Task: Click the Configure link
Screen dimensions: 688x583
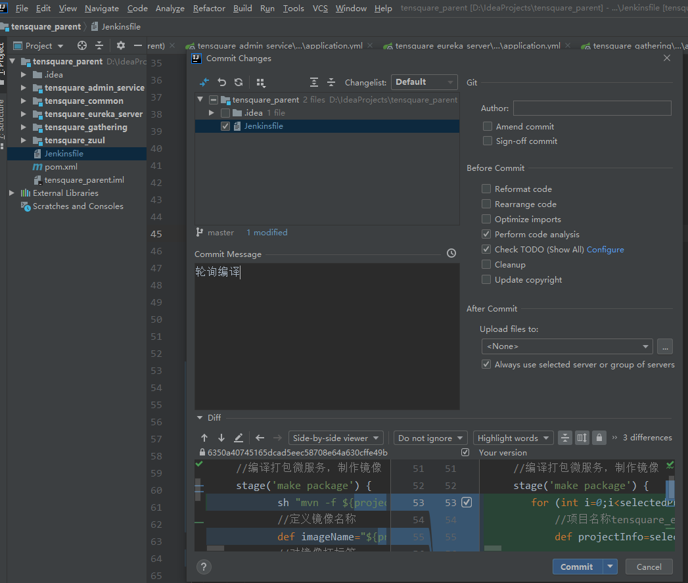Action: [x=605, y=249]
